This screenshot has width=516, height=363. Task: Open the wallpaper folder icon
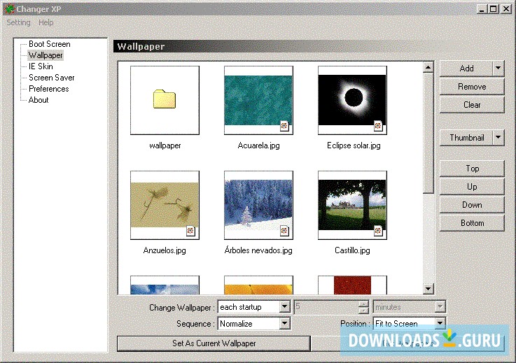click(x=165, y=99)
